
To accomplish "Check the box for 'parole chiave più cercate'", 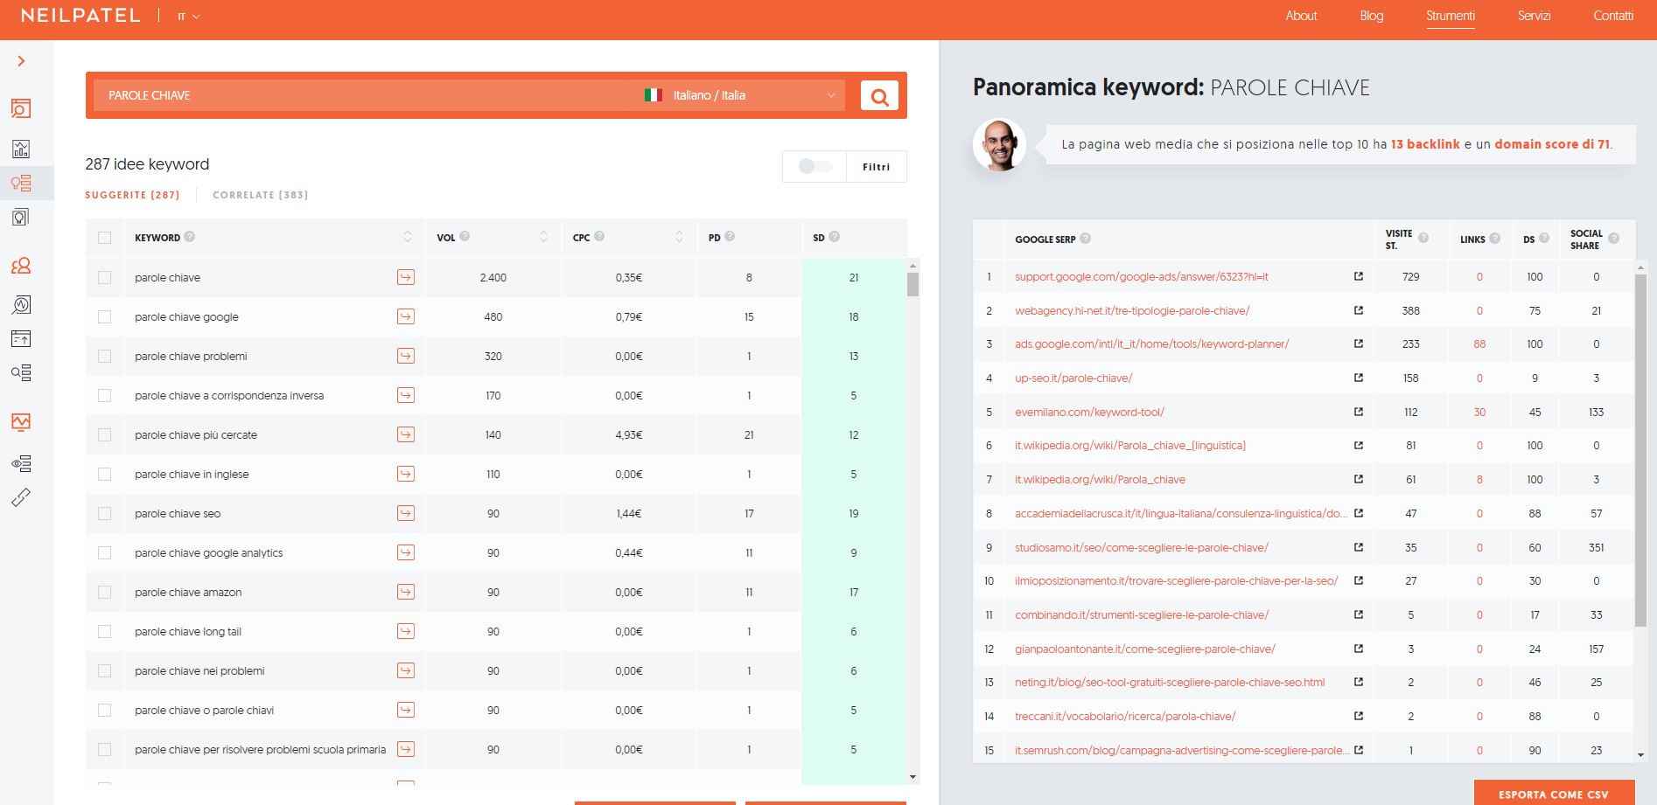I will tap(105, 434).
